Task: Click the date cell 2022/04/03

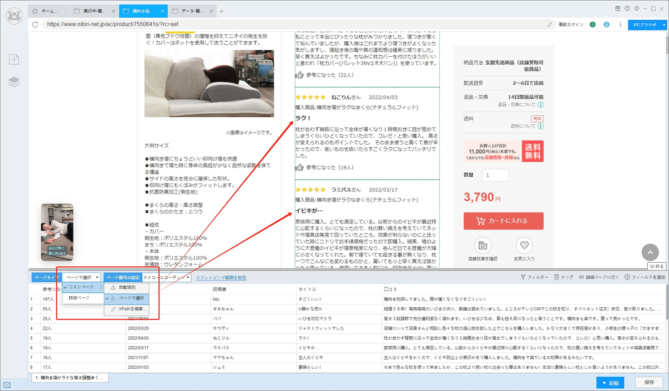Action: point(168,339)
